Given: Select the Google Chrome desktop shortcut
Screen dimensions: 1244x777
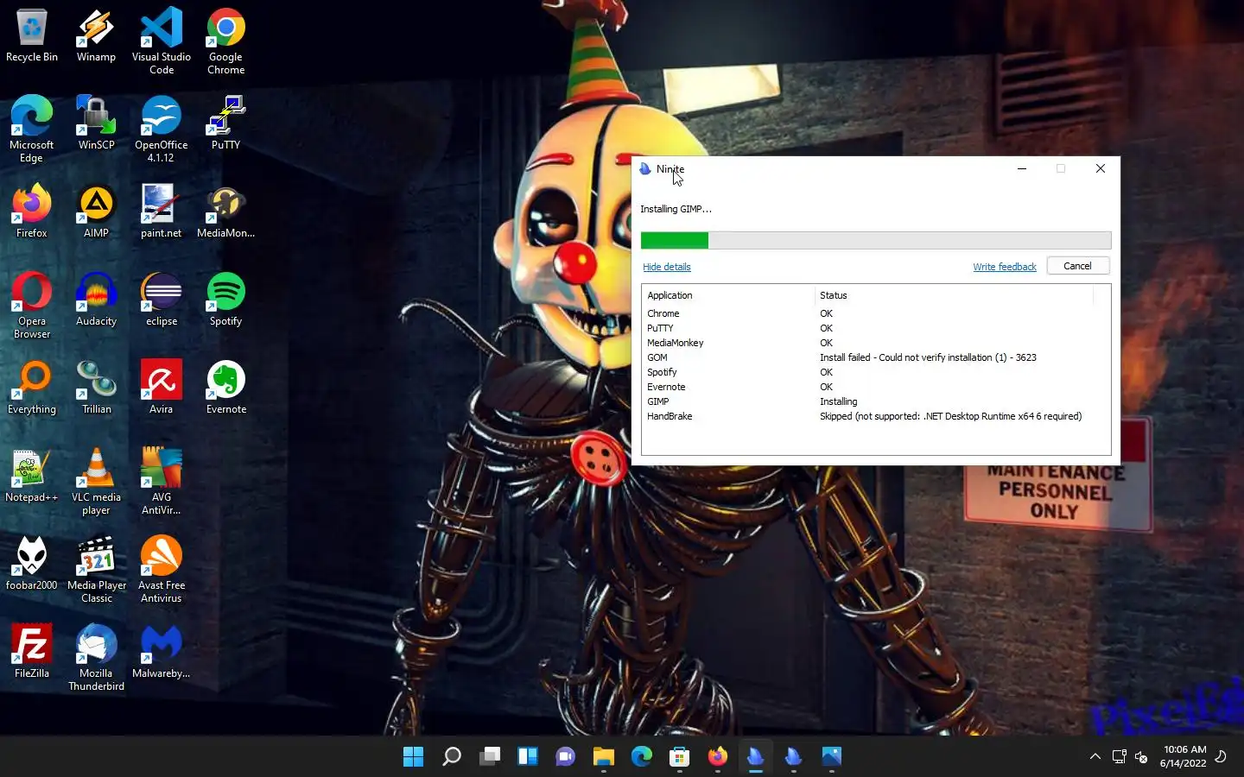Looking at the screenshot, I should point(225,41).
